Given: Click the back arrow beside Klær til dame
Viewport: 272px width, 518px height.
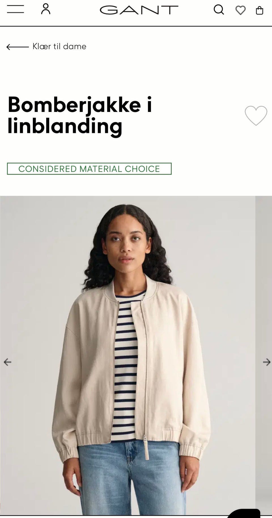Looking at the screenshot, I should (x=18, y=47).
